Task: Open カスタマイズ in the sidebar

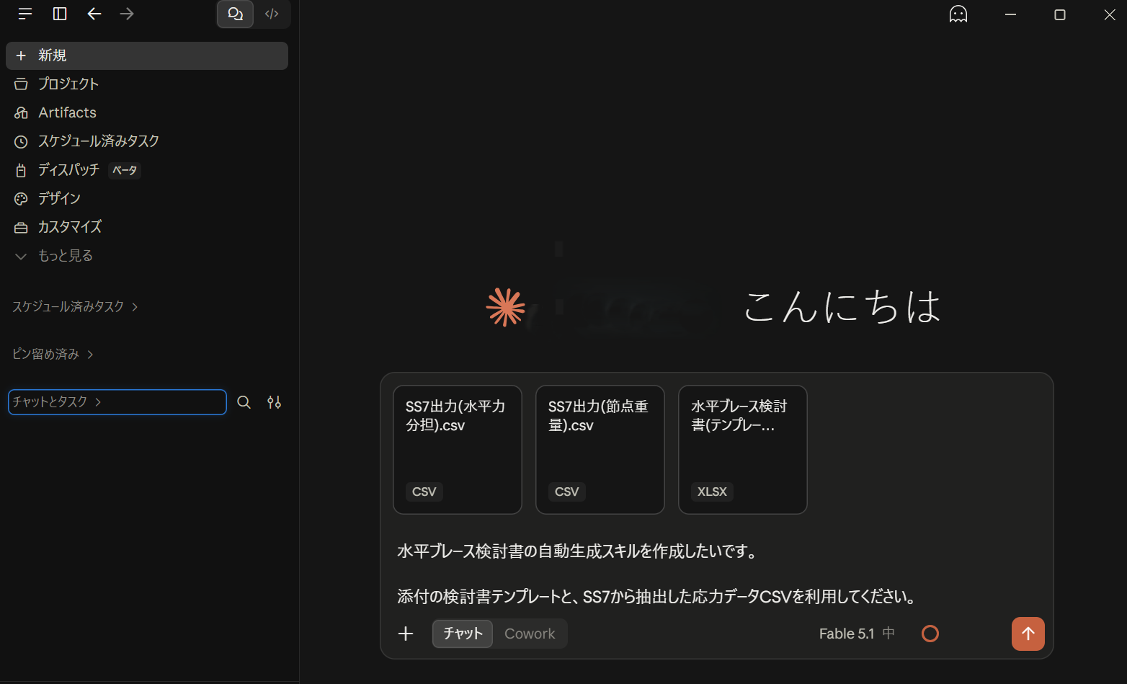Action: (x=147, y=227)
